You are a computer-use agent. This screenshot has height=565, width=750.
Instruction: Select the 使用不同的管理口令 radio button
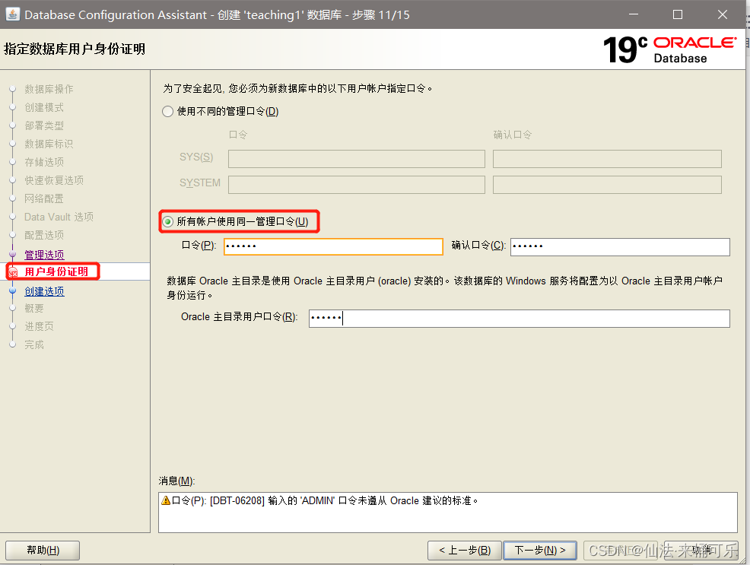click(167, 111)
